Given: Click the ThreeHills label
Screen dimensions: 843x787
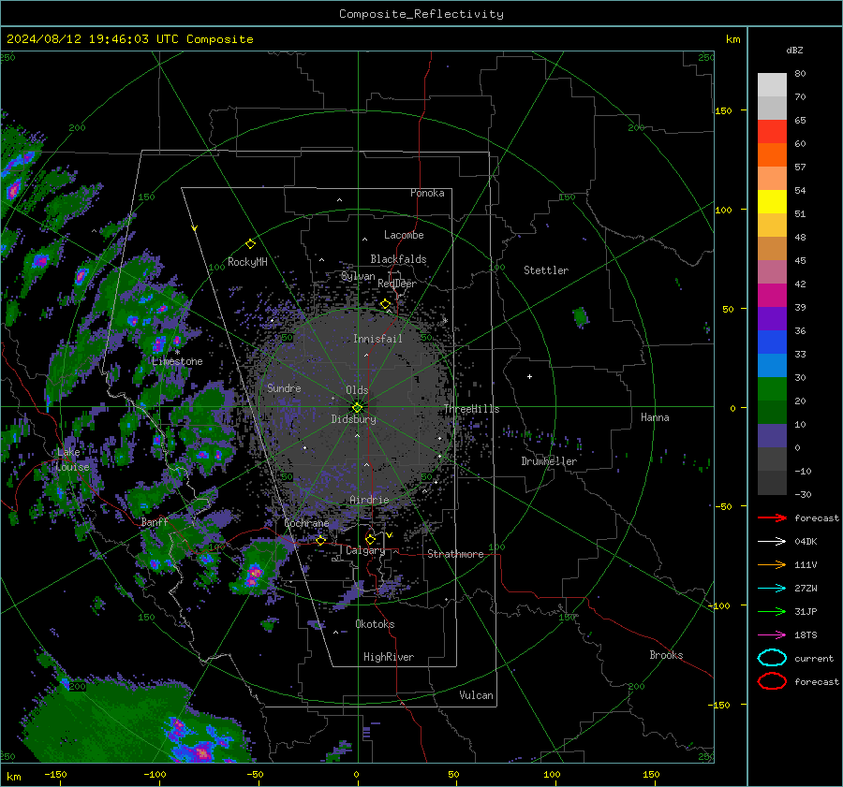Looking at the screenshot, I should coord(471,409).
